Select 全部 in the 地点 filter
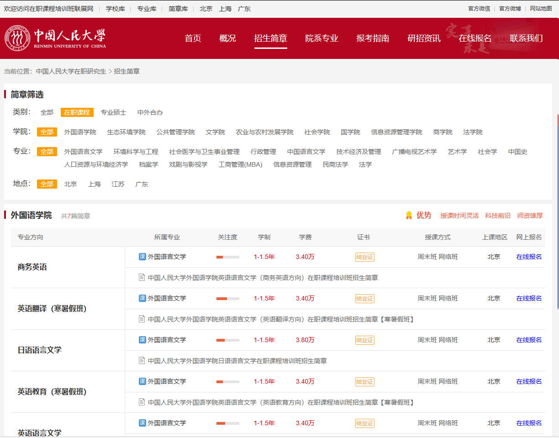The image size is (559, 438). (47, 184)
